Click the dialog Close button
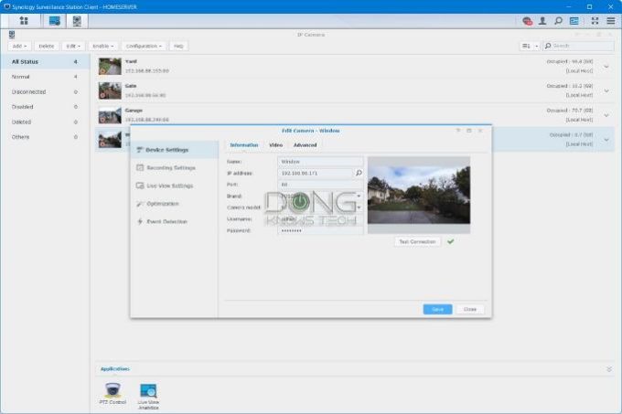This screenshot has width=622, height=414. (470, 310)
